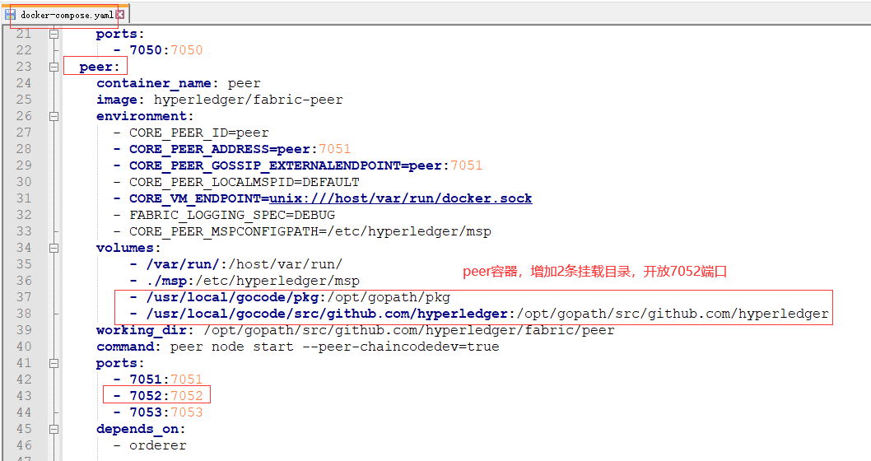The width and height of the screenshot is (871, 461).
Task: Close the docker-compose.yaml tab
Action: click(120, 15)
